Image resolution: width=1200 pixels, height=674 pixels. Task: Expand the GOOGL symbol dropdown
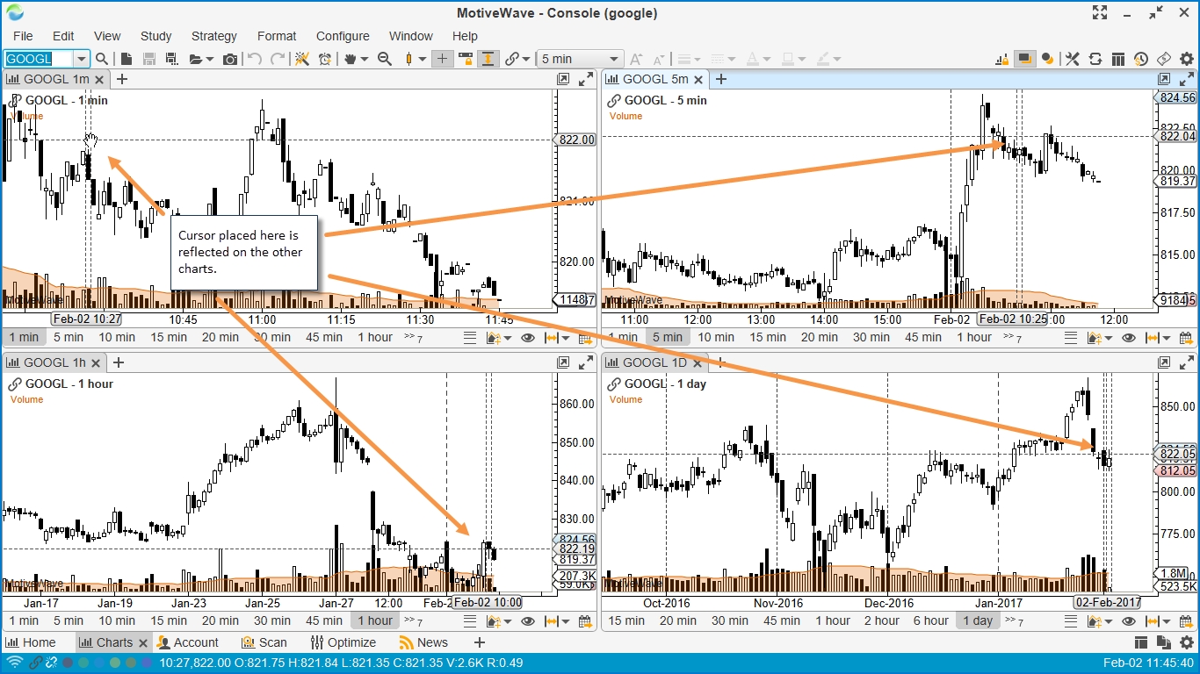82,59
